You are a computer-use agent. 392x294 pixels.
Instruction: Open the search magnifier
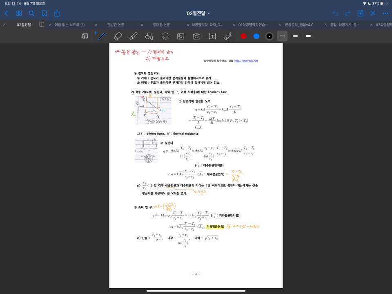tap(31, 13)
